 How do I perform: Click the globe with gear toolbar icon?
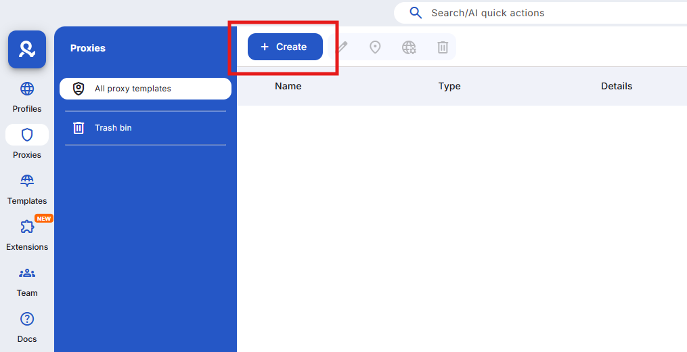(x=409, y=47)
